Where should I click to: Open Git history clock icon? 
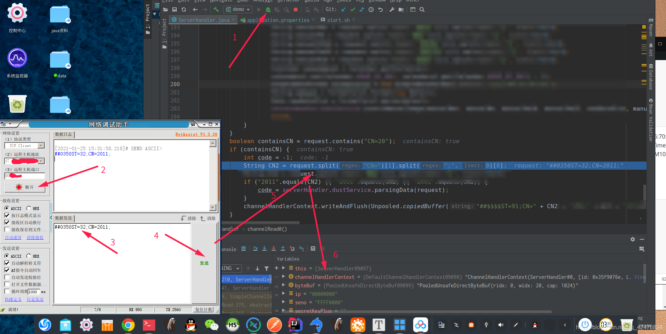point(371,10)
